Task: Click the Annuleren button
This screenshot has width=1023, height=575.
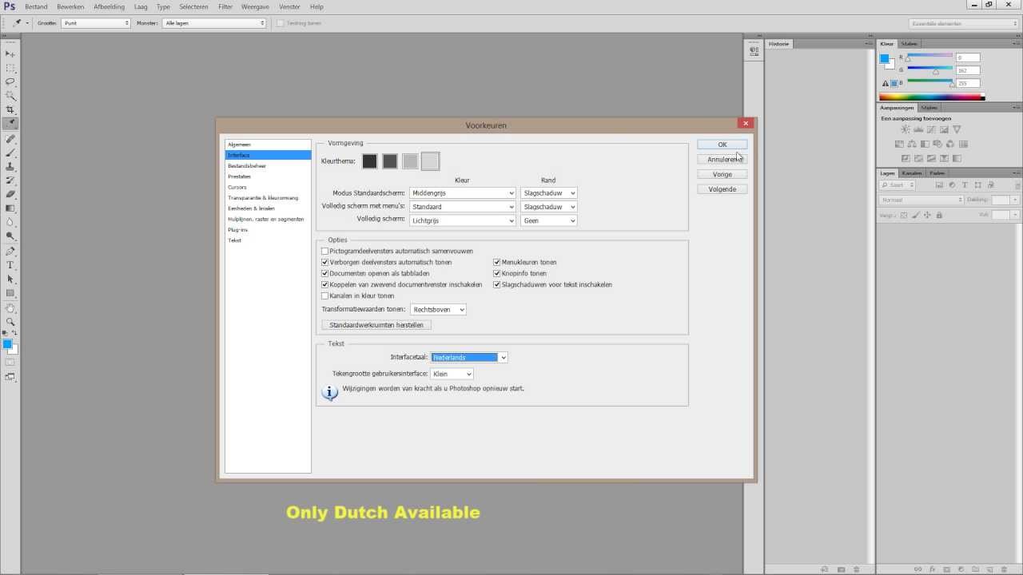Action: coord(722,159)
